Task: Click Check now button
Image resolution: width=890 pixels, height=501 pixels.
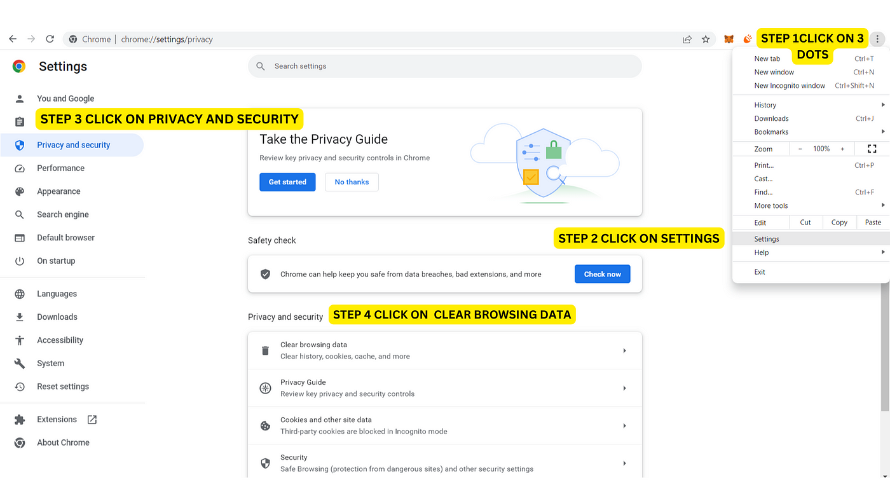Action: coord(603,274)
